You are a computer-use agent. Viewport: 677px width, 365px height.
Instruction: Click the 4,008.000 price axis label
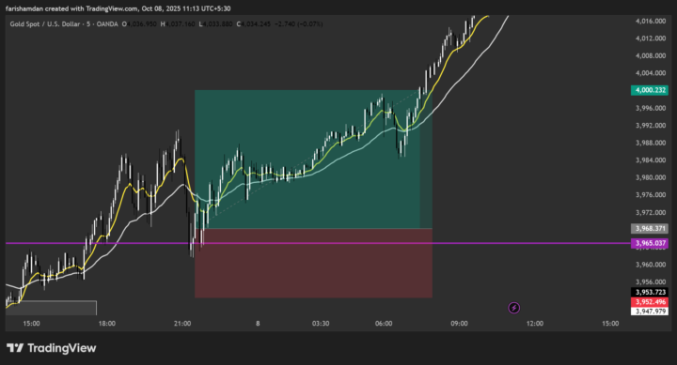651,55
